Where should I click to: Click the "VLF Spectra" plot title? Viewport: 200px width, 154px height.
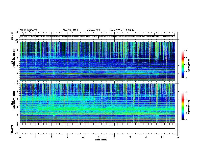coord(29,30)
